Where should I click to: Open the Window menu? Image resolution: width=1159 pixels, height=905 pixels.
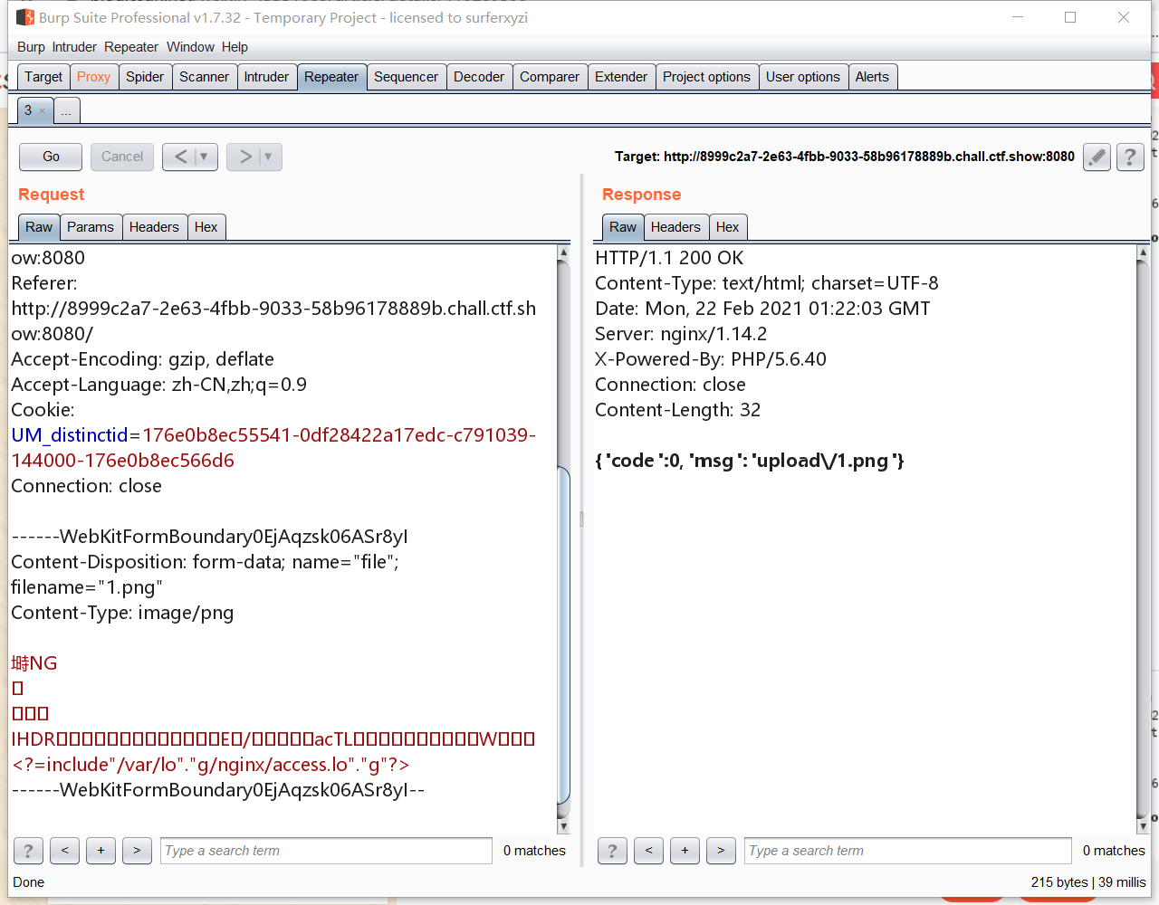190,47
